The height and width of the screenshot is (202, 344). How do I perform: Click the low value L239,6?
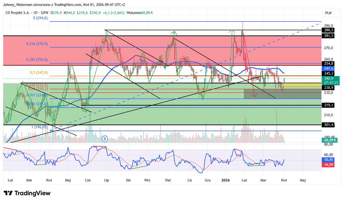pyautogui.click(x=83, y=13)
